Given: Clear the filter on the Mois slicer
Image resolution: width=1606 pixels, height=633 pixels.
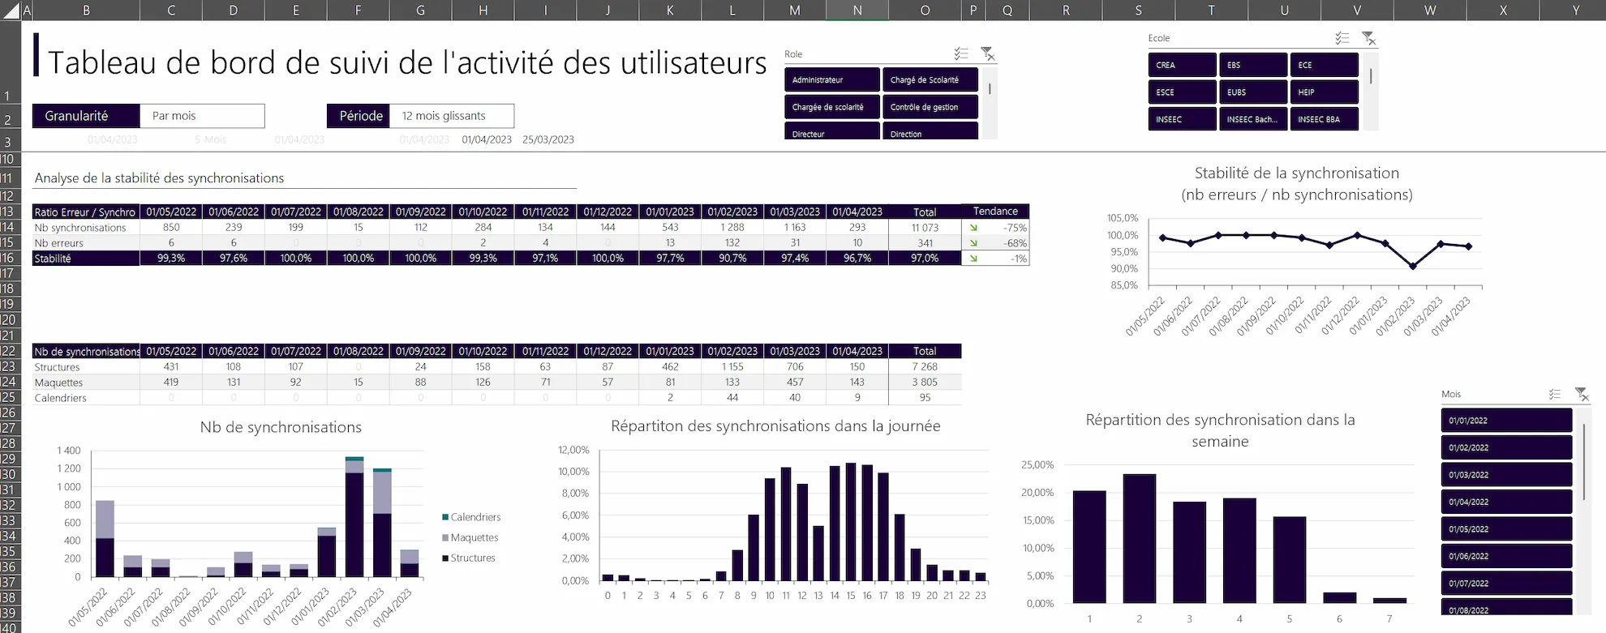Looking at the screenshot, I should [x=1582, y=394].
